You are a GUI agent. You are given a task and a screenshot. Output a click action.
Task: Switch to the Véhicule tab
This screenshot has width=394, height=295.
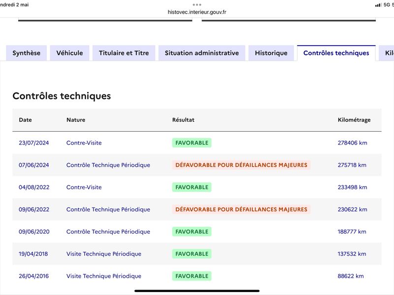pyautogui.click(x=69, y=53)
